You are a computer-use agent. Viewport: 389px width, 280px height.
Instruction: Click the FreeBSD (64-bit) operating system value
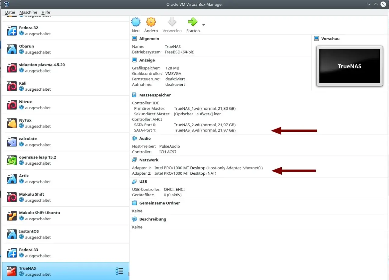pyautogui.click(x=180, y=52)
